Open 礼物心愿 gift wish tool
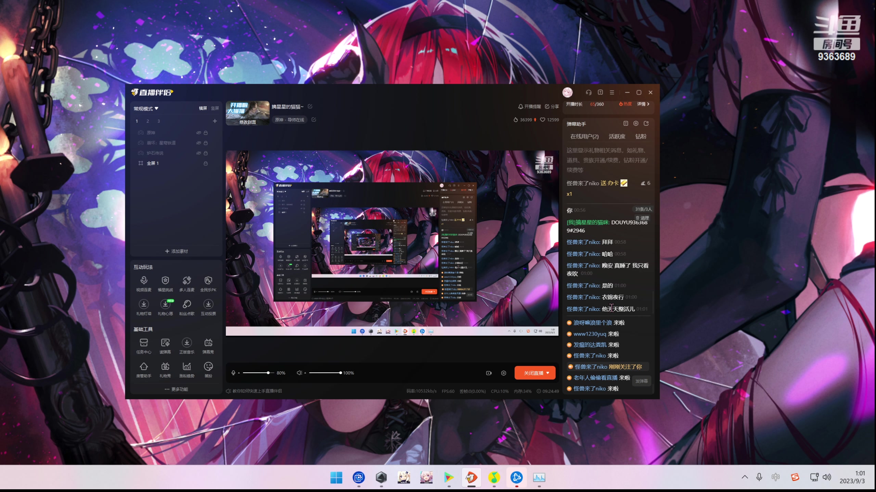The height and width of the screenshot is (492, 876). point(165,307)
